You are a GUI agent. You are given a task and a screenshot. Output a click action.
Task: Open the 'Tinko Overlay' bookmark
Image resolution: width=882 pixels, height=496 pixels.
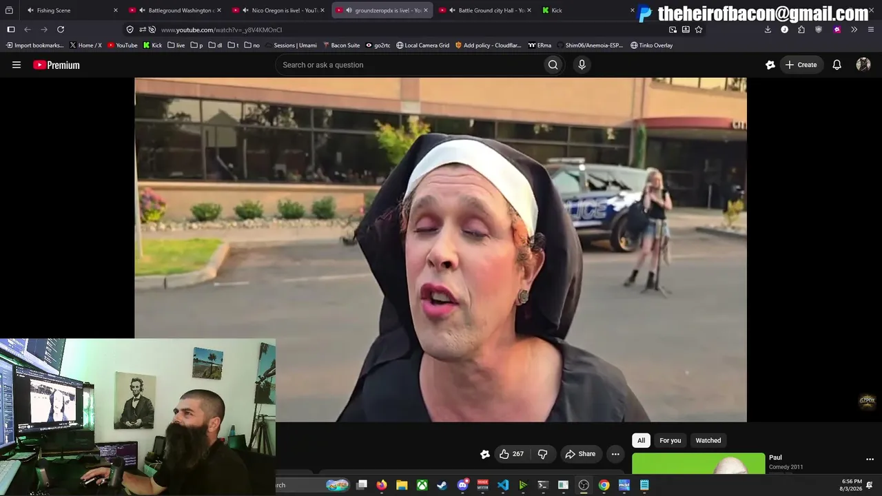pos(651,45)
